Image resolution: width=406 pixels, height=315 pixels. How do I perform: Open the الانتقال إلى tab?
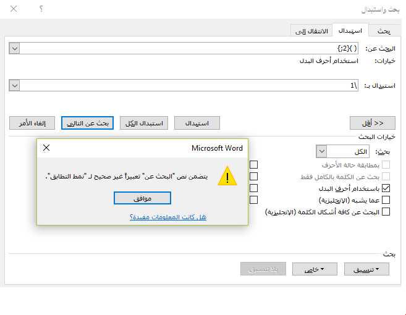click(x=311, y=31)
